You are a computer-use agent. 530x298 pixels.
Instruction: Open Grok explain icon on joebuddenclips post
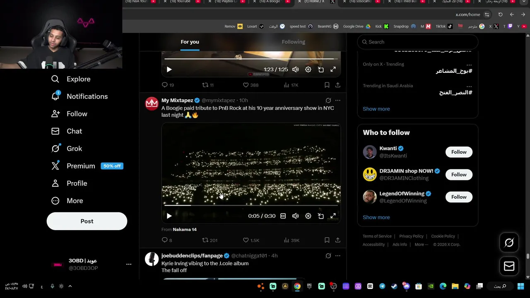(328, 256)
